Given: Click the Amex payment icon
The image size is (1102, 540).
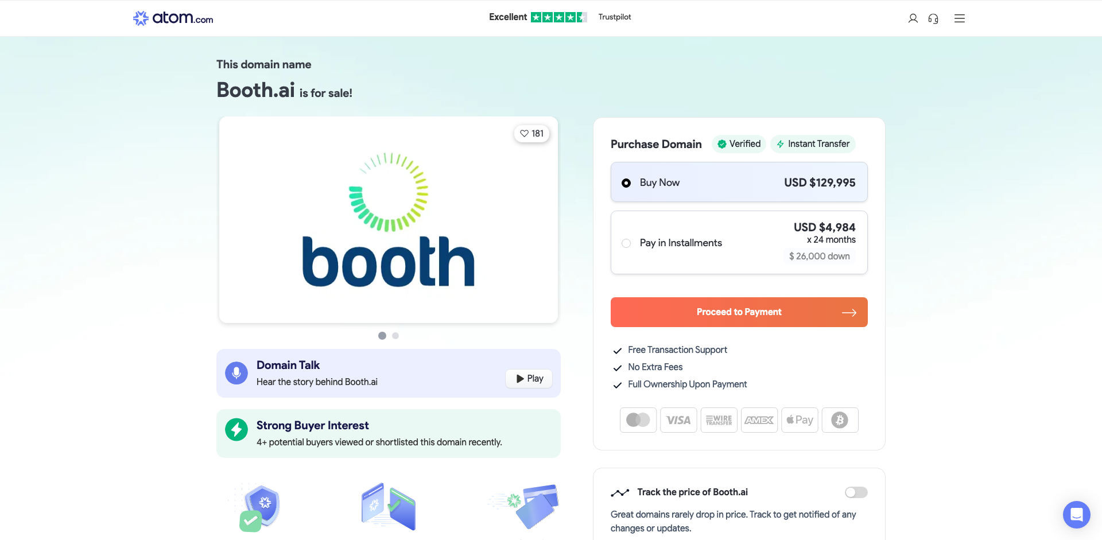Looking at the screenshot, I should point(759,419).
